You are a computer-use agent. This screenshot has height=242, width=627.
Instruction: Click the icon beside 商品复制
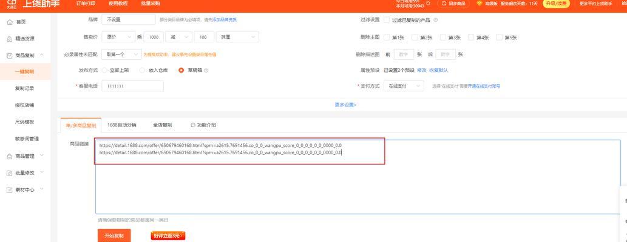coord(10,56)
